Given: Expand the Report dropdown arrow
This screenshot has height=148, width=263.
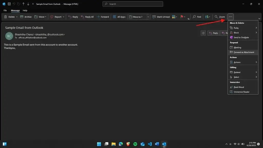Looking at the screenshot, I should tap(63, 17).
